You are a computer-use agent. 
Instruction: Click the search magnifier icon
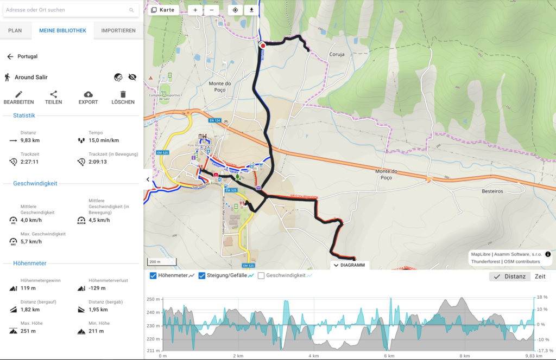tap(131, 10)
